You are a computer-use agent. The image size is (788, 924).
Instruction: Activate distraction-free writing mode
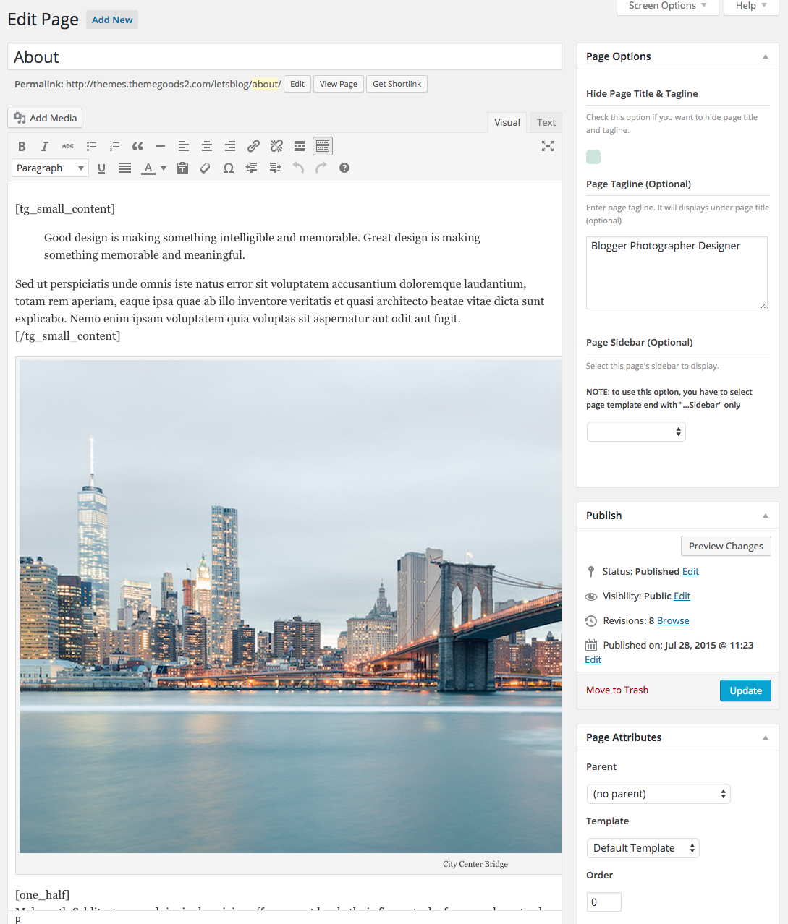548,145
